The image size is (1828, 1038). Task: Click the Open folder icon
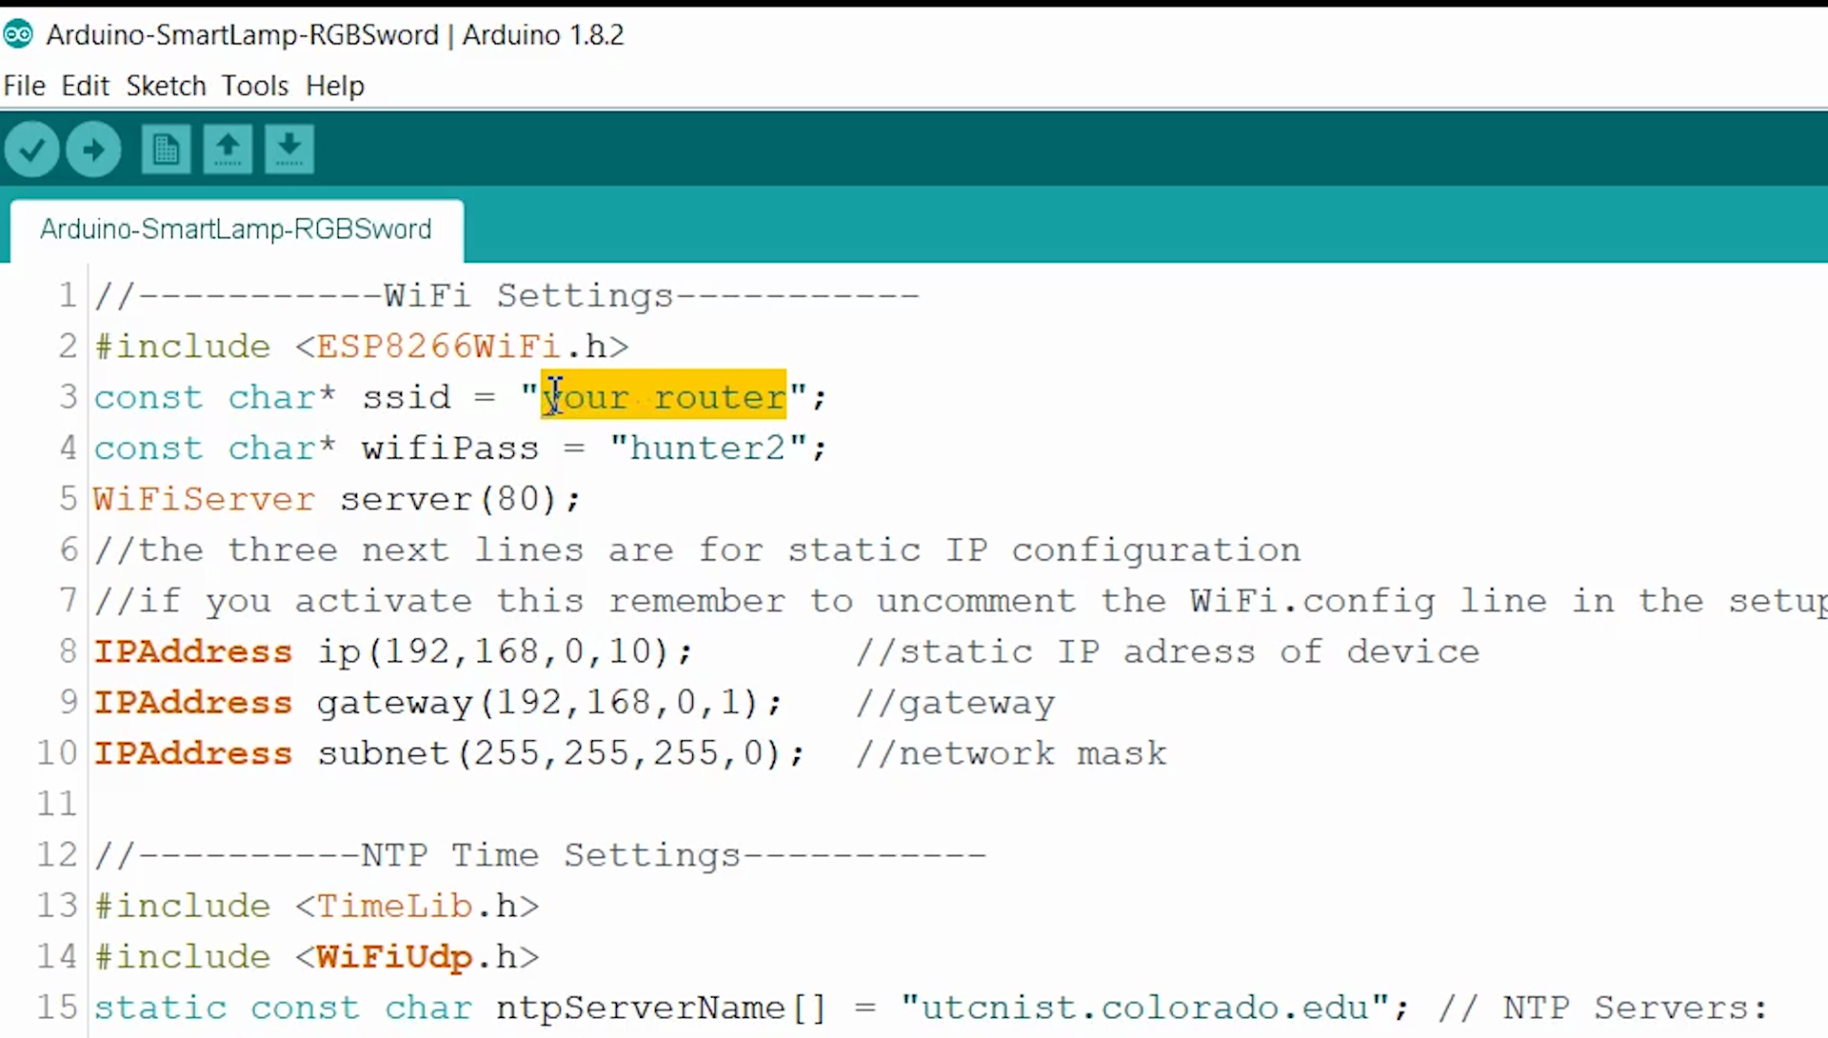point(226,150)
